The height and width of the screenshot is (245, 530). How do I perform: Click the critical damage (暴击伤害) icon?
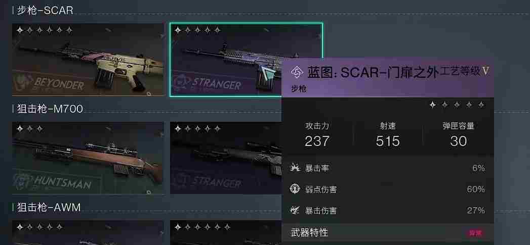coord(295,211)
